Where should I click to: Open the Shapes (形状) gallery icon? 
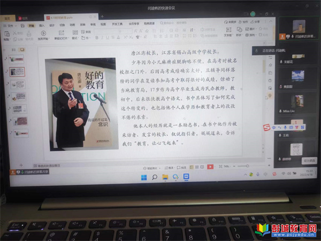[239, 29]
